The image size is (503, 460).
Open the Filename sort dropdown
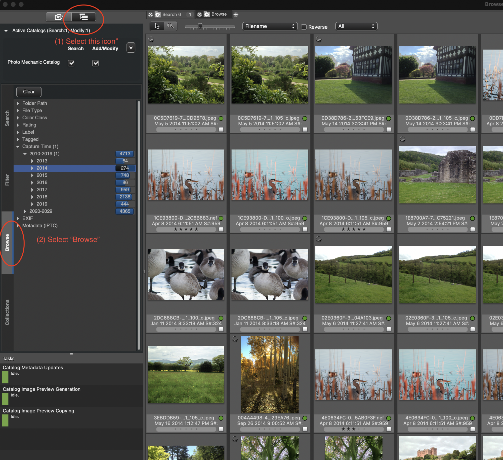(x=270, y=26)
